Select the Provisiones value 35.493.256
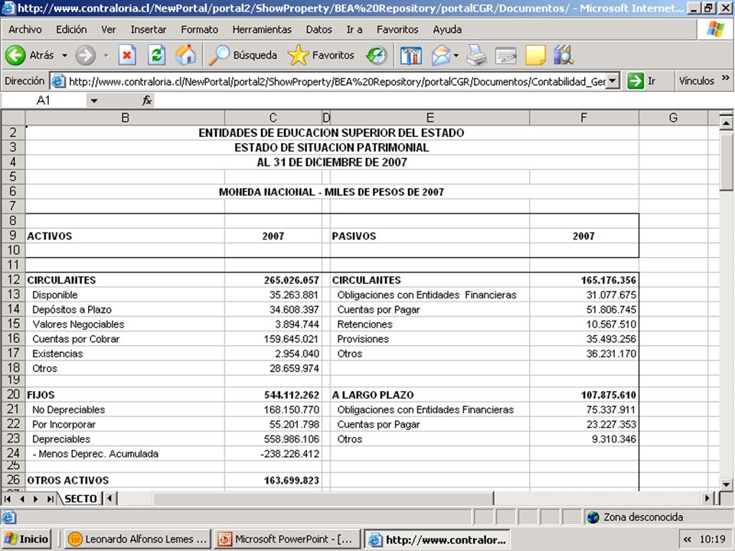735x551 pixels. 611,339
